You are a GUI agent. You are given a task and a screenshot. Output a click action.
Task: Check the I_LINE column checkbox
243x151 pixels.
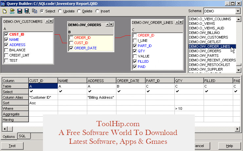click(x=135, y=41)
